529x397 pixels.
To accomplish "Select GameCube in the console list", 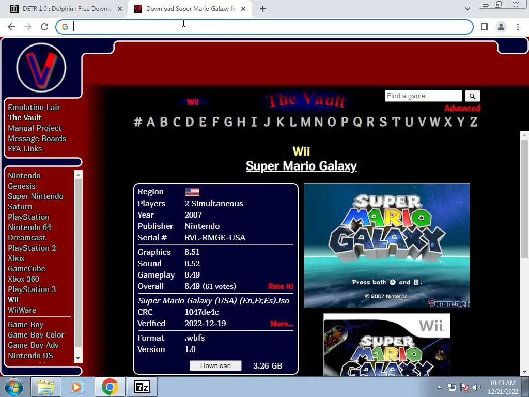I will (x=27, y=269).
